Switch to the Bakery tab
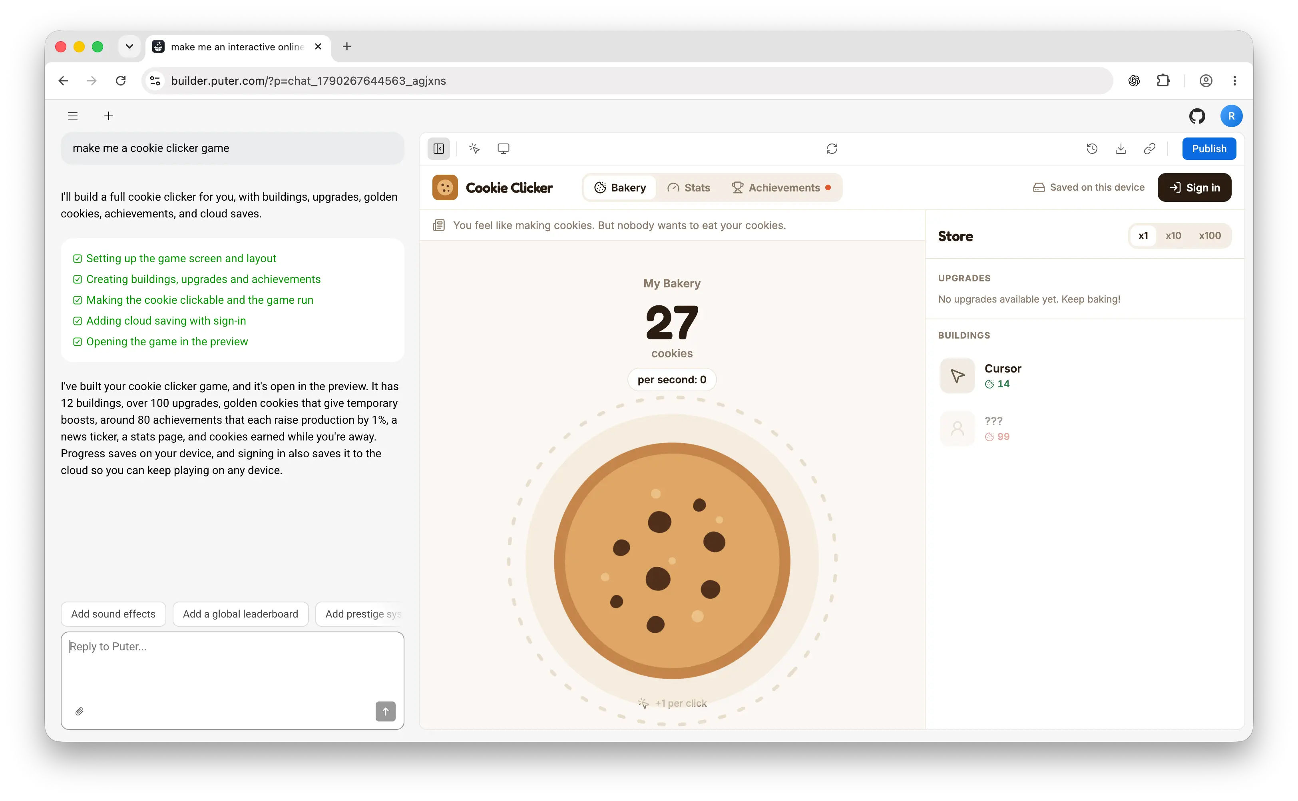The image size is (1298, 801). coord(620,187)
